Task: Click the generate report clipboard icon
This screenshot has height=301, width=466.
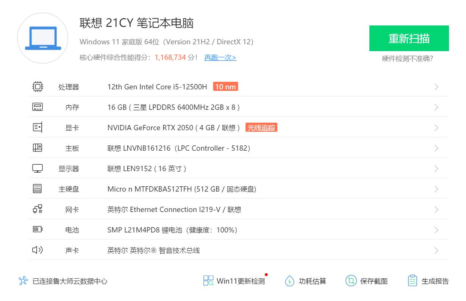Action: (x=412, y=281)
